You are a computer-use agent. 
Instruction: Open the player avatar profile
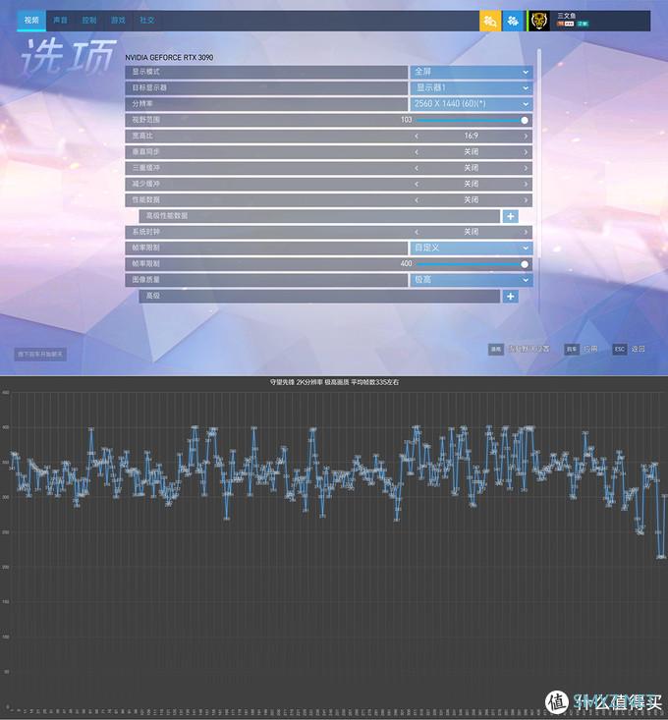tap(539, 21)
